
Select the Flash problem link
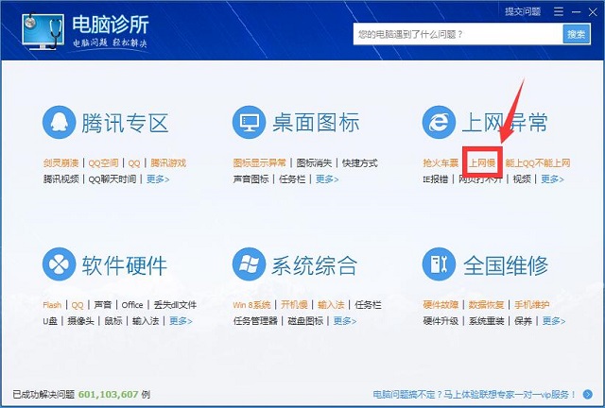[52, 305]
